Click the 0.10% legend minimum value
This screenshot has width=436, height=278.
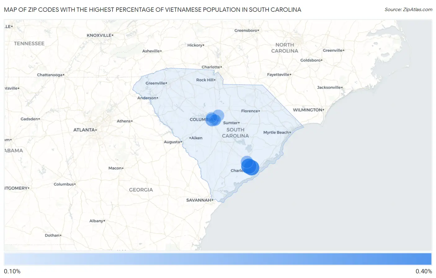click(12, 272)
